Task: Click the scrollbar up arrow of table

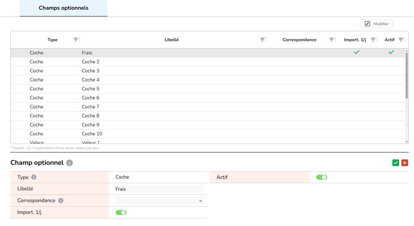Action: point(407,51)
